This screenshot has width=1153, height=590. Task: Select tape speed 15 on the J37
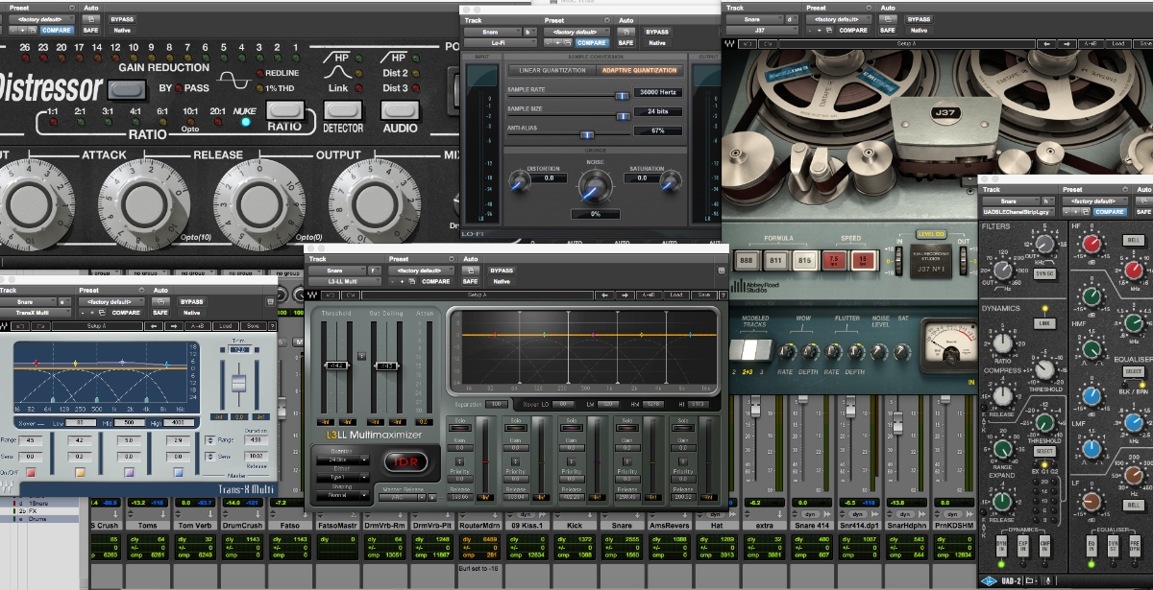pos(863,260)
